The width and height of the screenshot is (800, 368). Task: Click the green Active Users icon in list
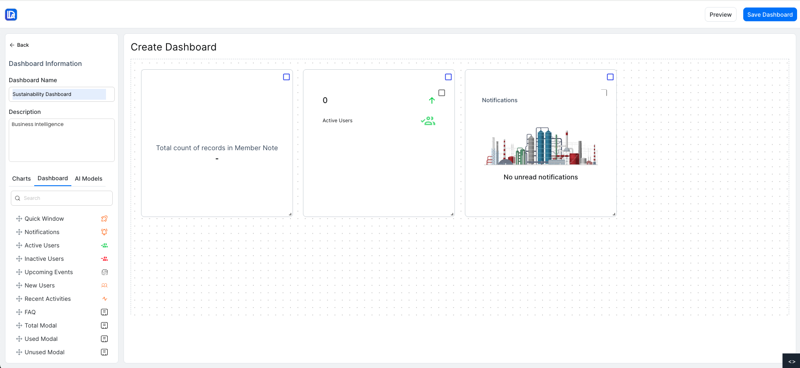click(104, 245)
